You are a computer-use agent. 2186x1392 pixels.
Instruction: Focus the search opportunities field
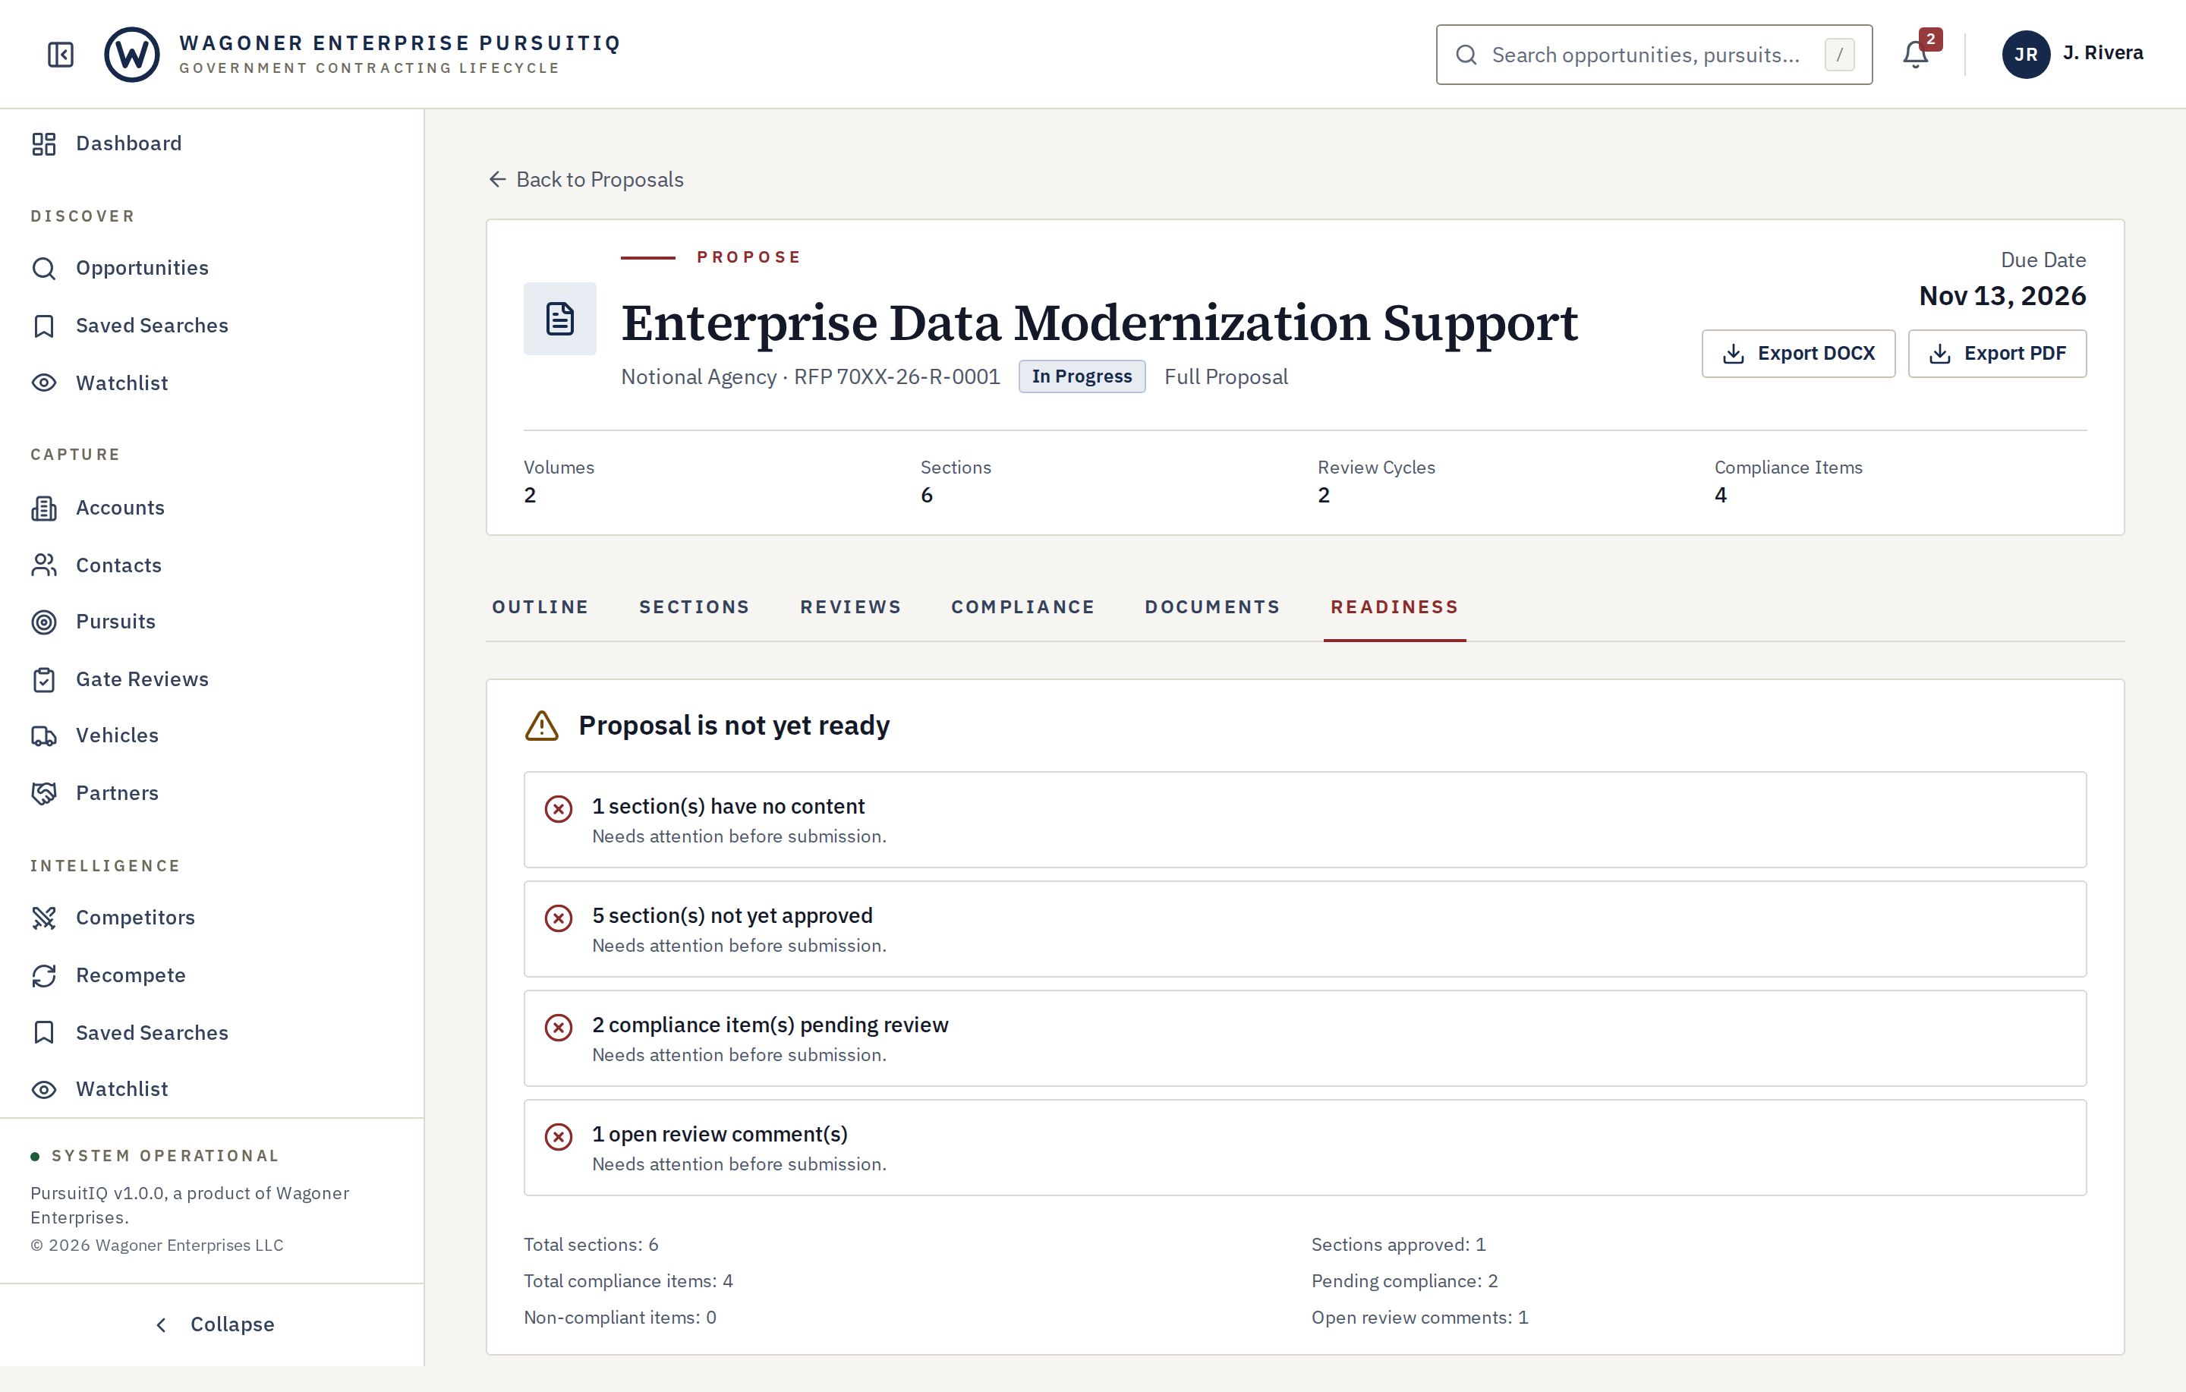(x=1654, y=55)
